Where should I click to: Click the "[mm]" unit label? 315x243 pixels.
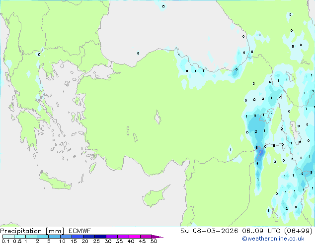pos(55,231)
